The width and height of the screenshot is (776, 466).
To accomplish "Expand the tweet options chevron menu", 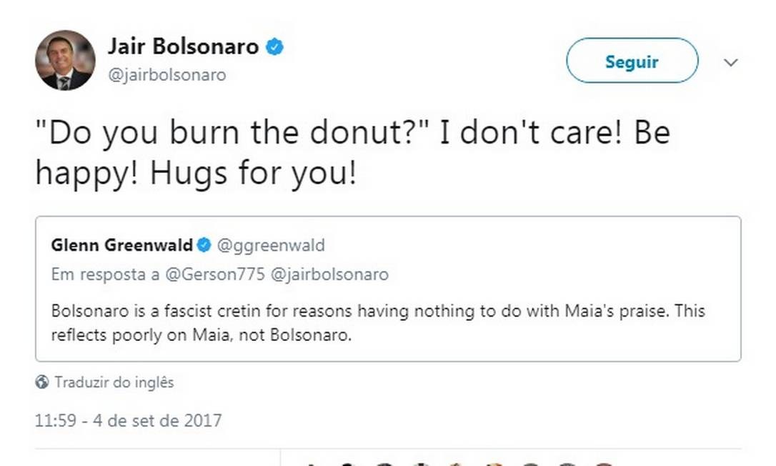I will coord(730,62).
